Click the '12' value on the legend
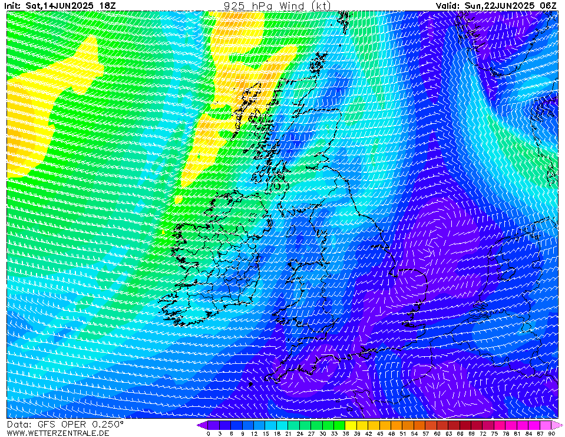The height and width of the screenshot is (437, 565). point(254,433)
